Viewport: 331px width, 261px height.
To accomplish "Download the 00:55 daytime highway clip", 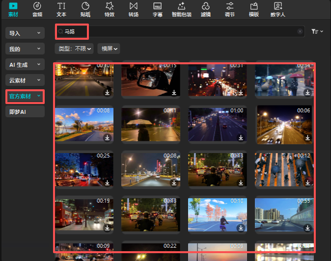I will 307,228.
